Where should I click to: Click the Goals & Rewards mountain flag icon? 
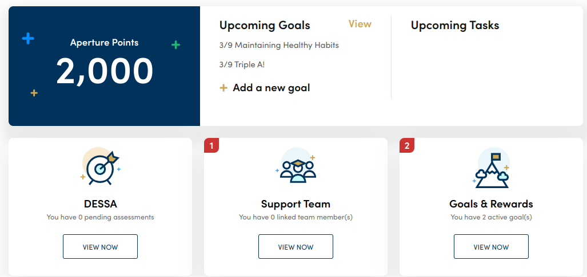(492, 168)
